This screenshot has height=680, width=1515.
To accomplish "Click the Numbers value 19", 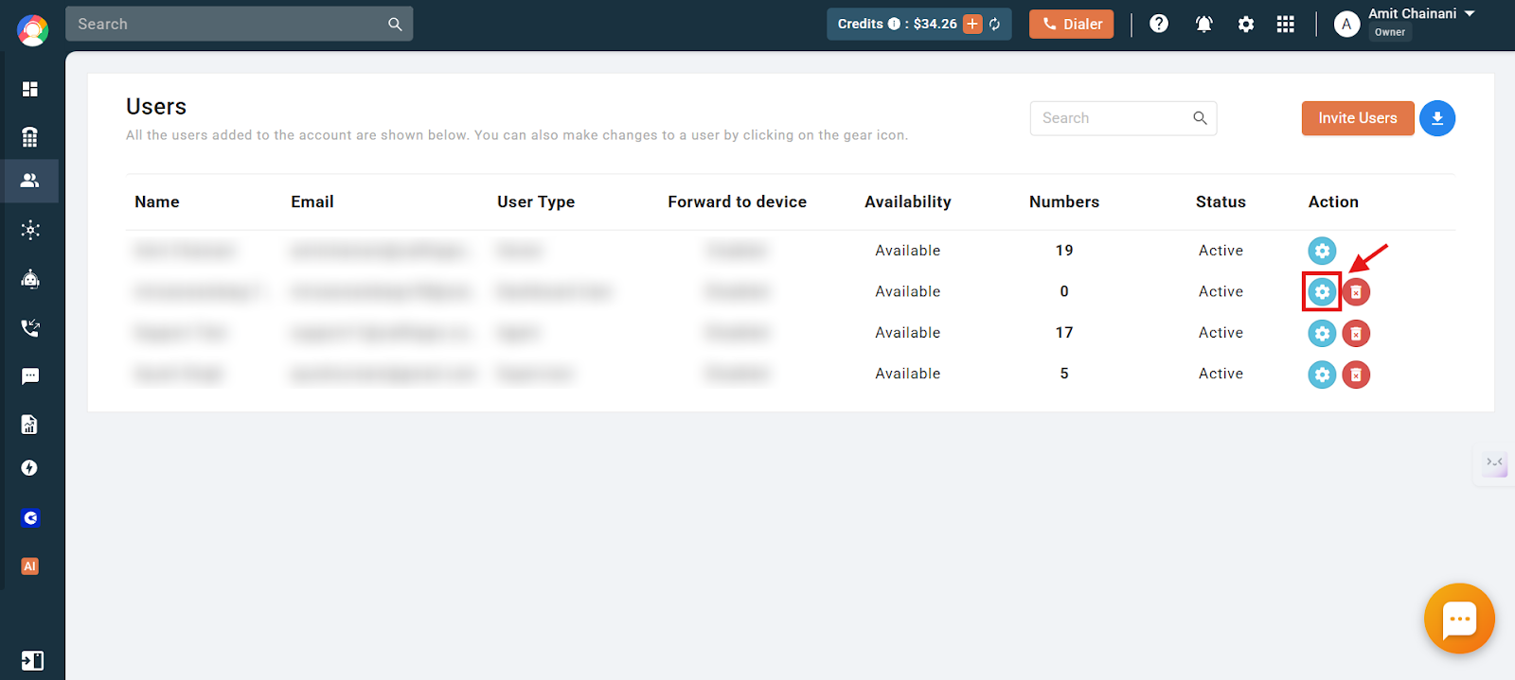I will tap(1064, 251).
